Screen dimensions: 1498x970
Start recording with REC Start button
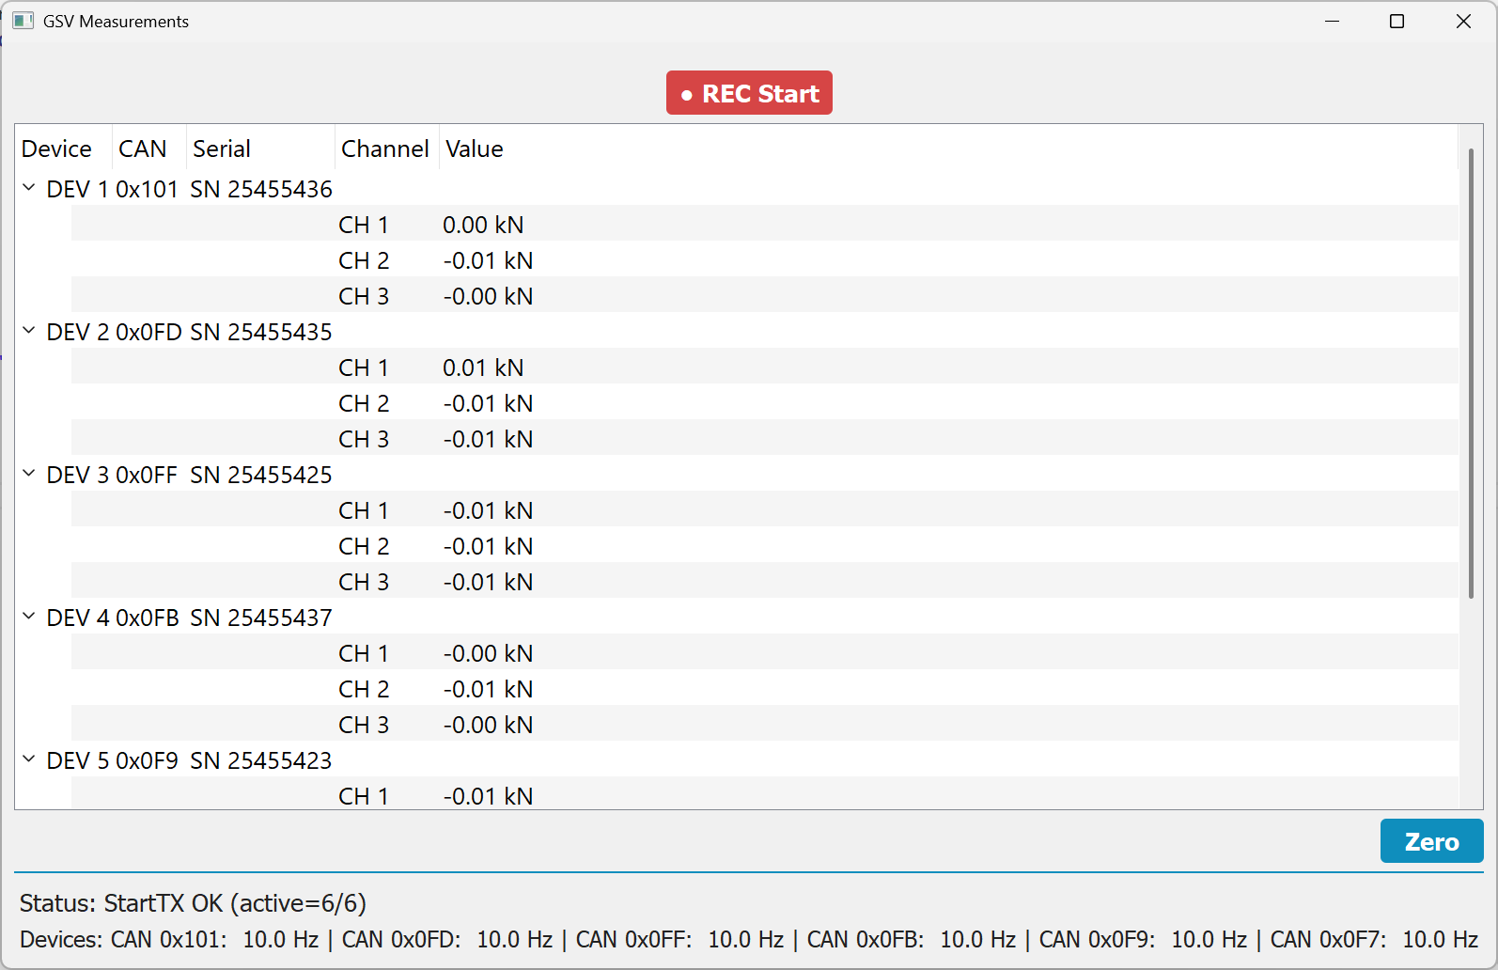click(749, 93)
